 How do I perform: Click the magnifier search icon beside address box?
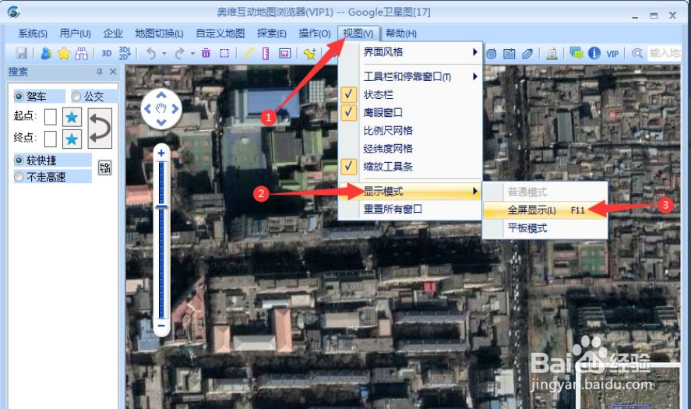point(636,53)
